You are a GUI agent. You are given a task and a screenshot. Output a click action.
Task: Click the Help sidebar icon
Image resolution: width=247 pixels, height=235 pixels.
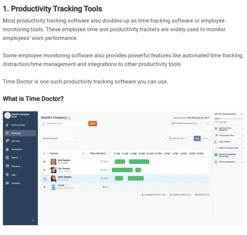point(7,175)
